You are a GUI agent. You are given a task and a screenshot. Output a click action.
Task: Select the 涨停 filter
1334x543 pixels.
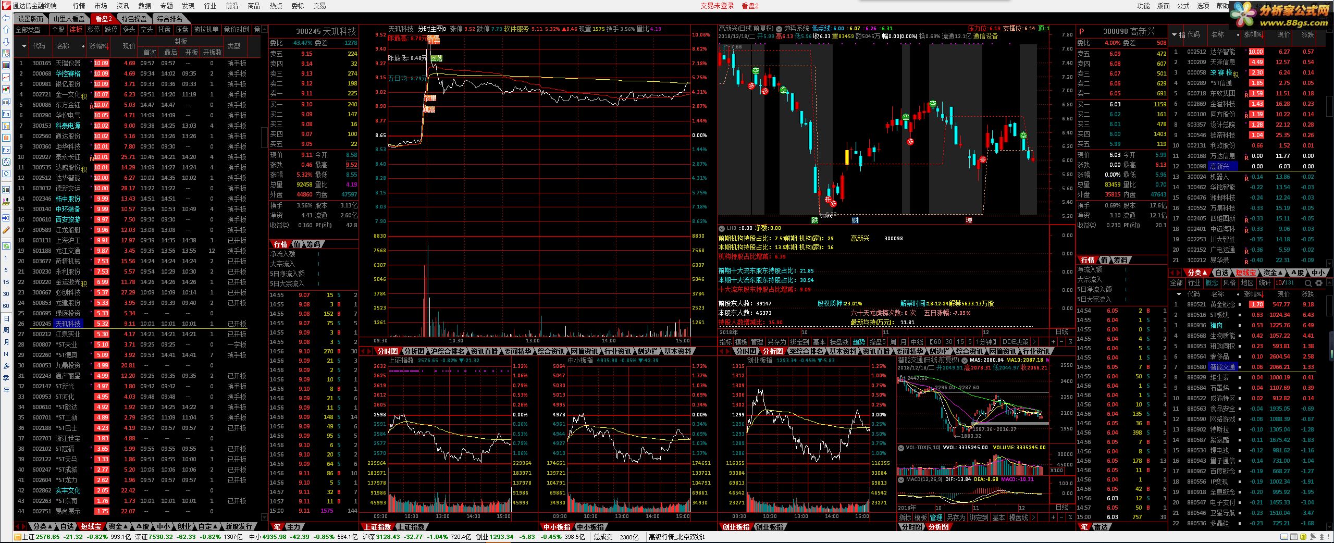tap(94, 30)
